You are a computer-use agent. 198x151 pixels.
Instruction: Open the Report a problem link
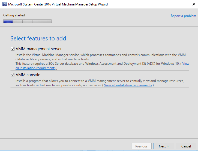pyautogui.click(x=183, y=16)
